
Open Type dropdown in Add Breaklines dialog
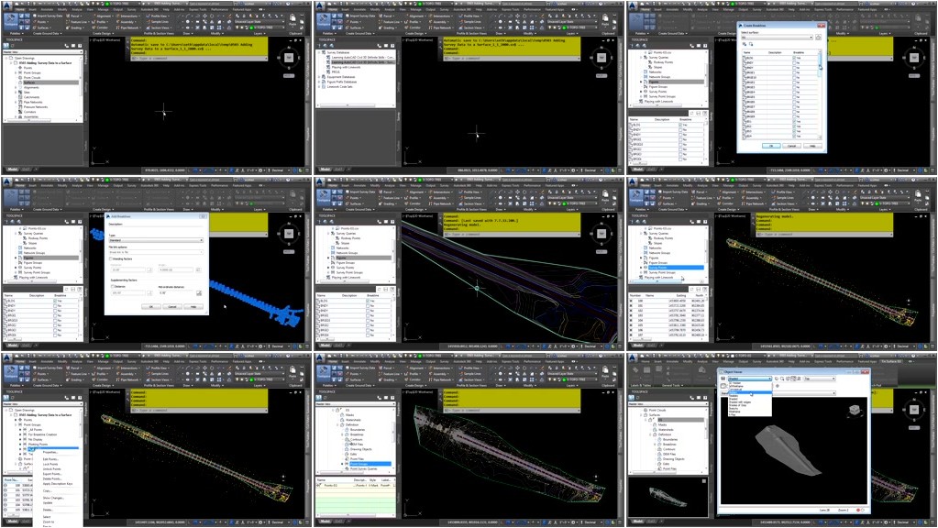coord(156,240)
